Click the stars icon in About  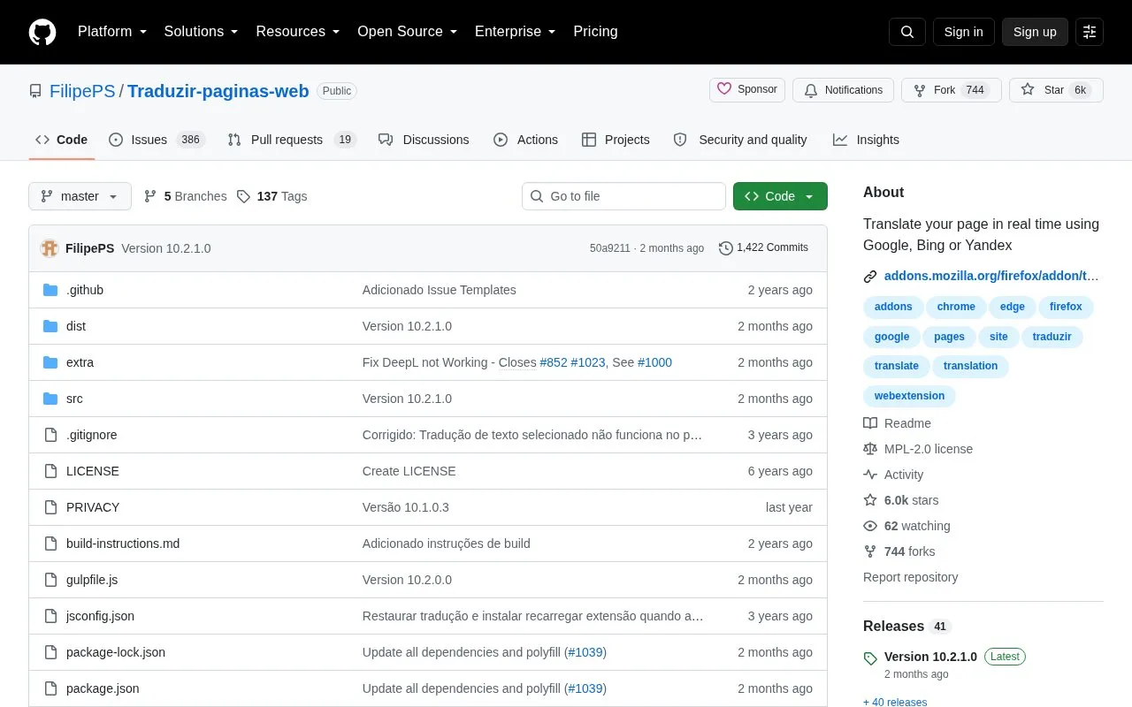(870, 500)
